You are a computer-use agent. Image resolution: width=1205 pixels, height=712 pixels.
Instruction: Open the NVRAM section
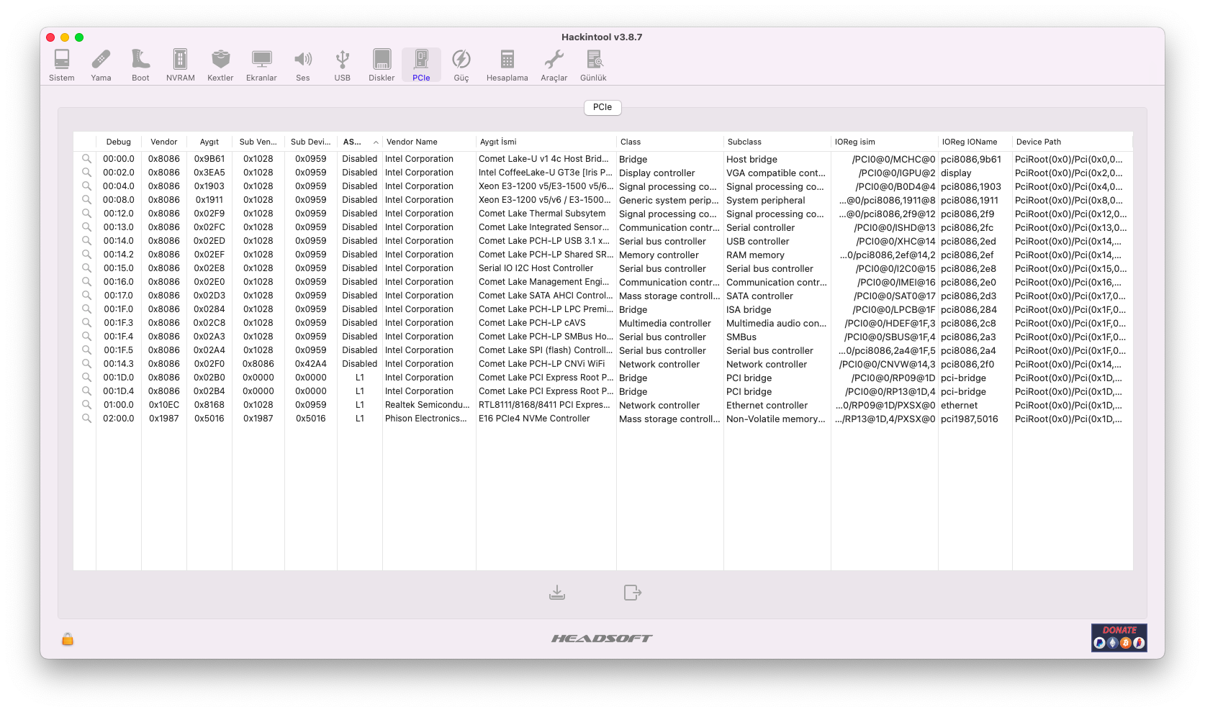(180, 65)
